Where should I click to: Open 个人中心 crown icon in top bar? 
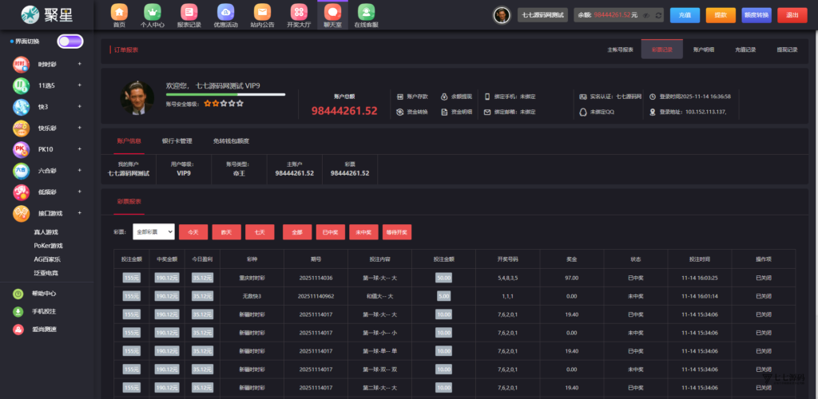point(152,12)
